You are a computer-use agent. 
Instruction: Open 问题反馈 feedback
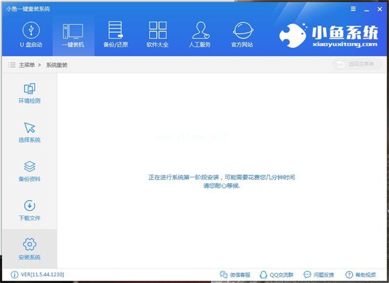tap(318, 275)
